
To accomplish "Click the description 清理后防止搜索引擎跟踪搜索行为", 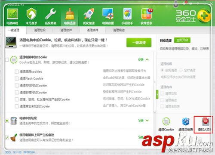I will [125, 71].
